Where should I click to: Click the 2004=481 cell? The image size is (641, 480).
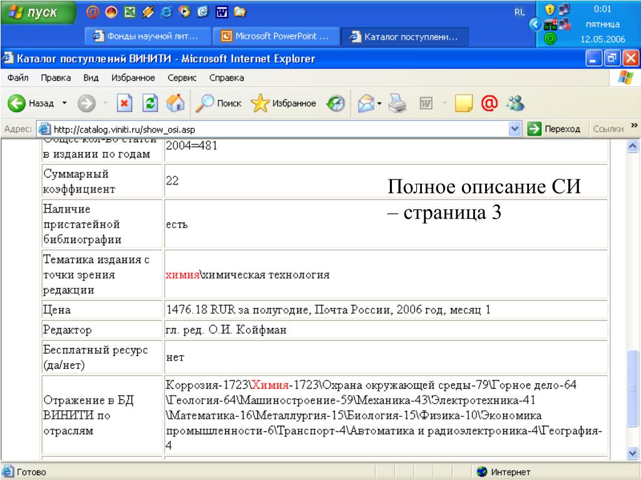[386, 150]
